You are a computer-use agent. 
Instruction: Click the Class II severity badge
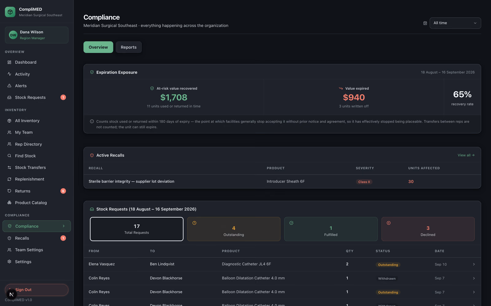pyautogui.click(x=364, y=182)
